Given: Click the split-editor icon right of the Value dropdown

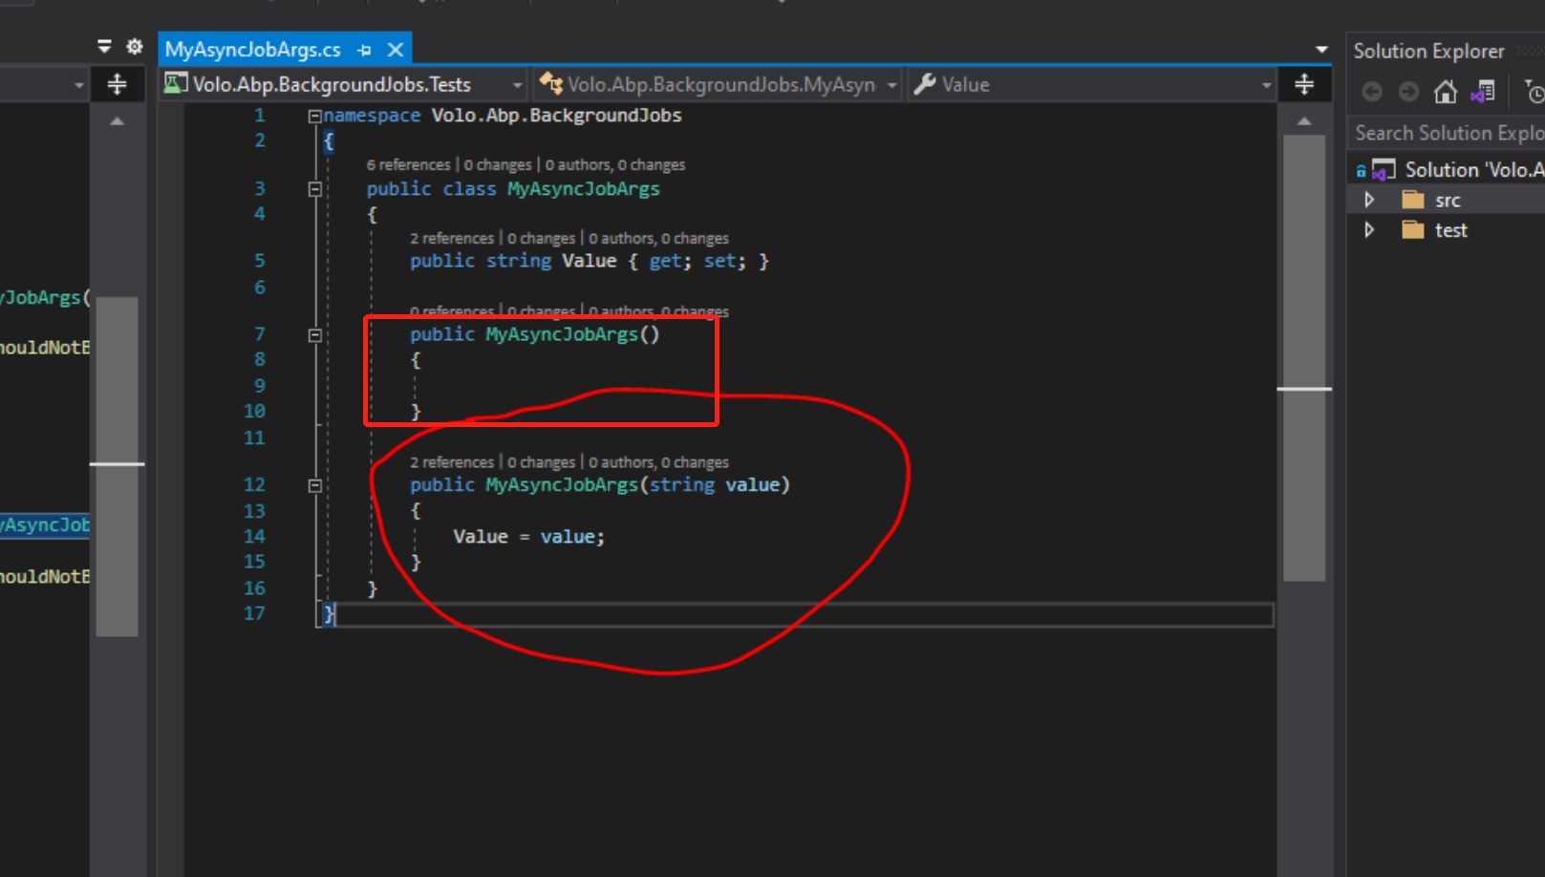Looking at the screenshot, I should click(x=1304, y=85).
